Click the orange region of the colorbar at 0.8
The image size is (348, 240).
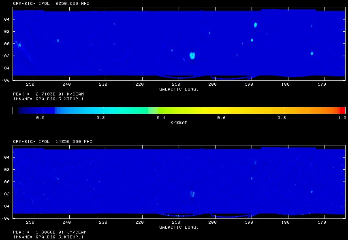tap(284, 110)
